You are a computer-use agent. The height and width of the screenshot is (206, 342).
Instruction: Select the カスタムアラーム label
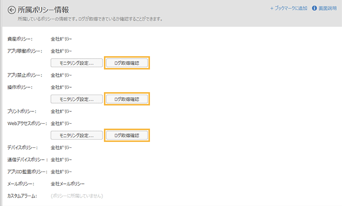point(22,196)
